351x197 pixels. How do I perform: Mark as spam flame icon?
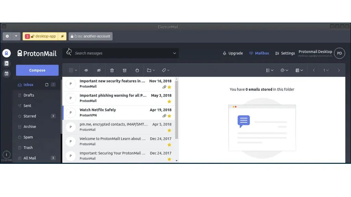pyautogui.click(x=137, y=70)
